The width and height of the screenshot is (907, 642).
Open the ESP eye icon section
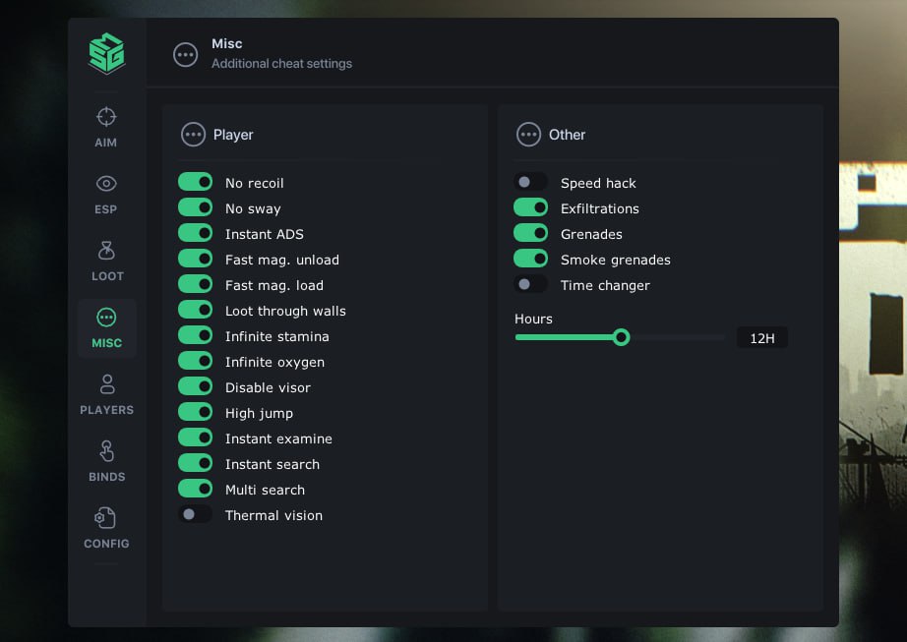106,194
